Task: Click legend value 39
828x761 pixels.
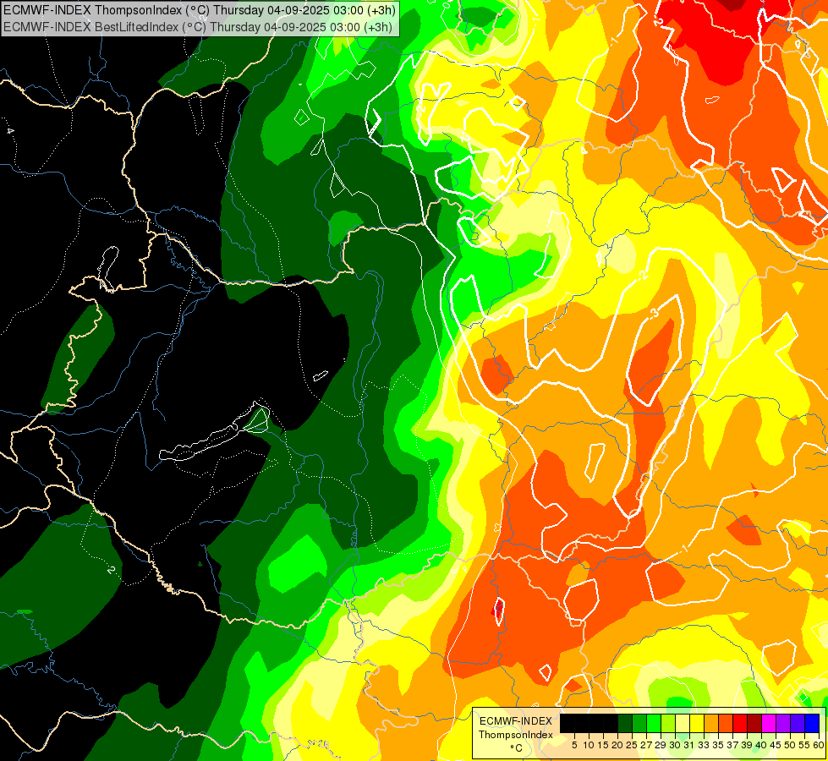Action: pos(747,745)
